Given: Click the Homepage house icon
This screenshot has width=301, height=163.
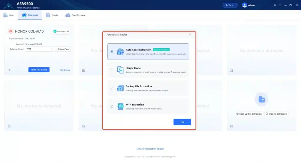Looking at the screenshot, I should (24, 15).
